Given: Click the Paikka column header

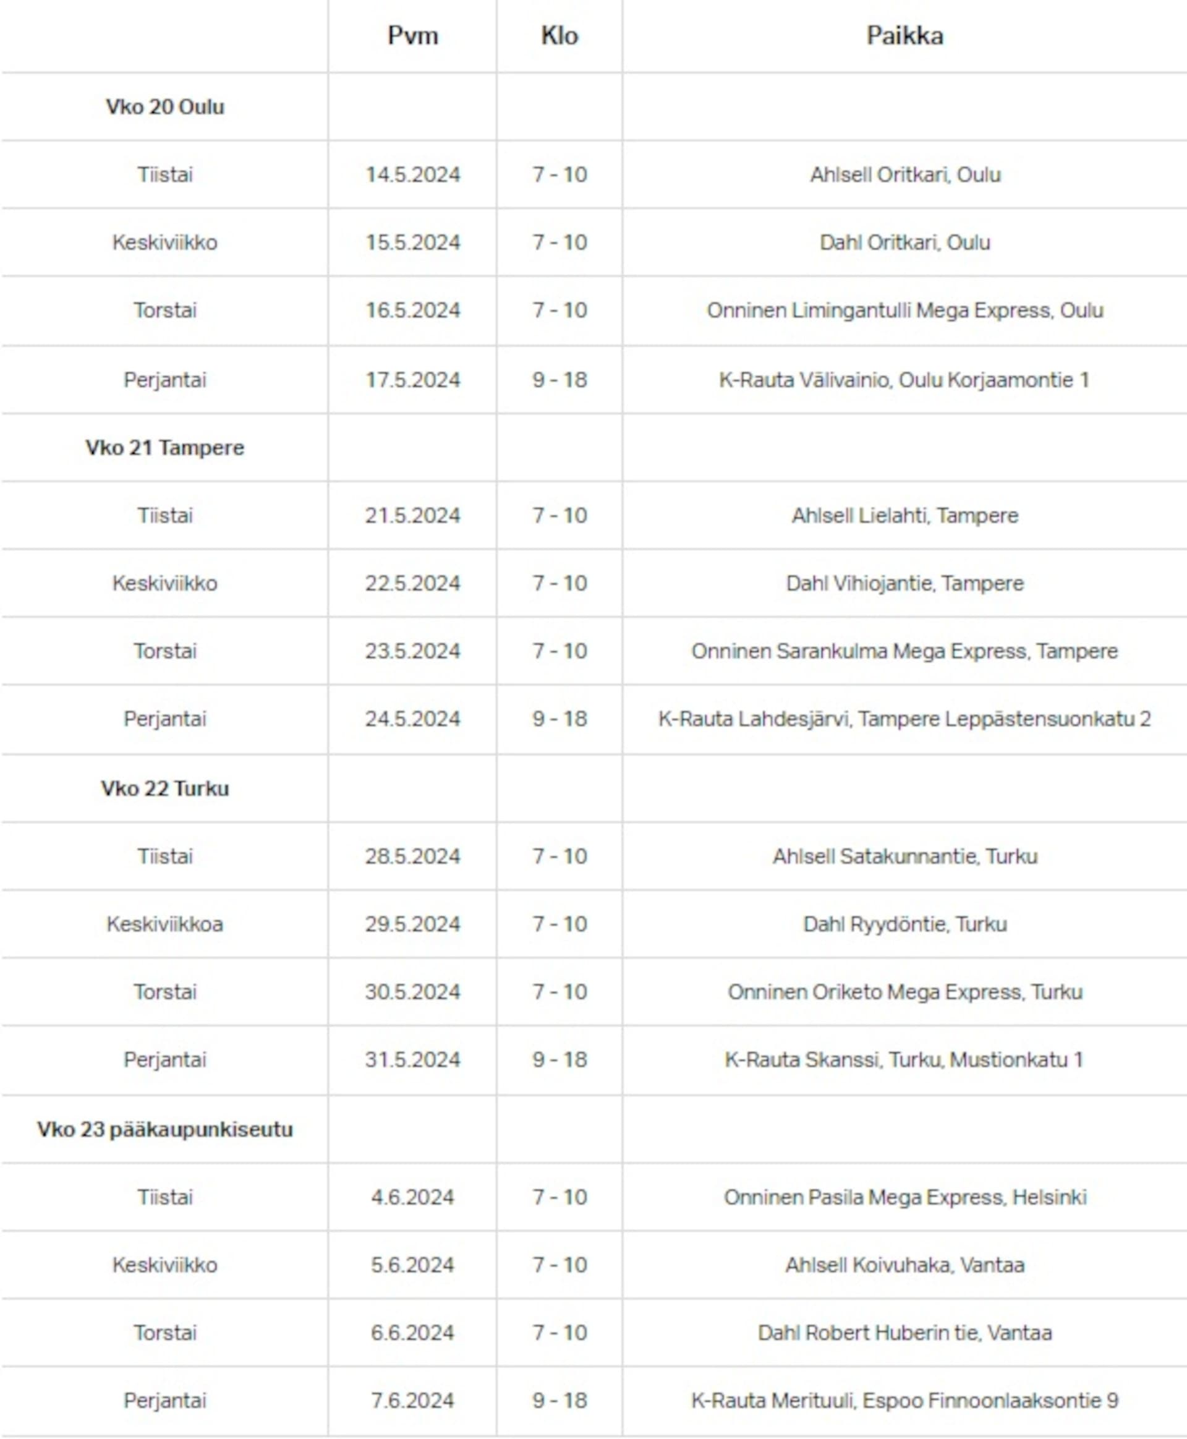Looking at the screenshot, I should (x=904, y=36).
